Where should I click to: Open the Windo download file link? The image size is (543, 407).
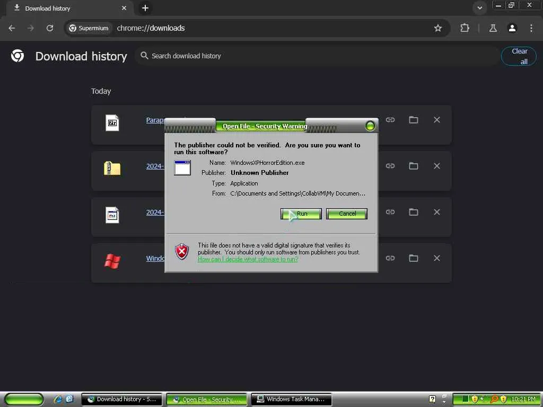pos(155,258)
